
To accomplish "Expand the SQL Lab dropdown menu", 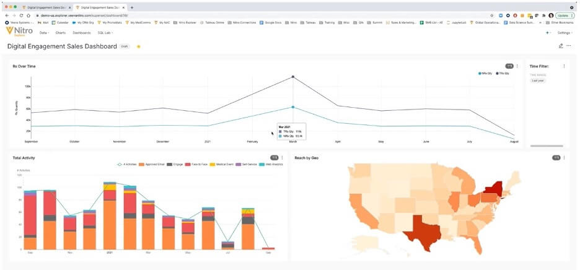I will [x=105, y=33].
